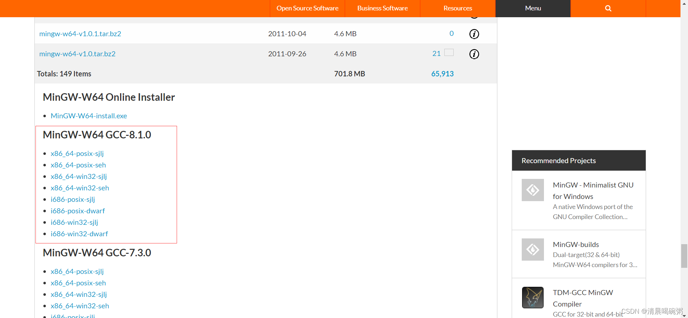Open GCC-8.1.0 i686-win32-dwarf link
The image size is (688, 318).
click(x=79, y=234)
